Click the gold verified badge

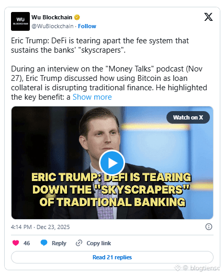pos(77,17)
